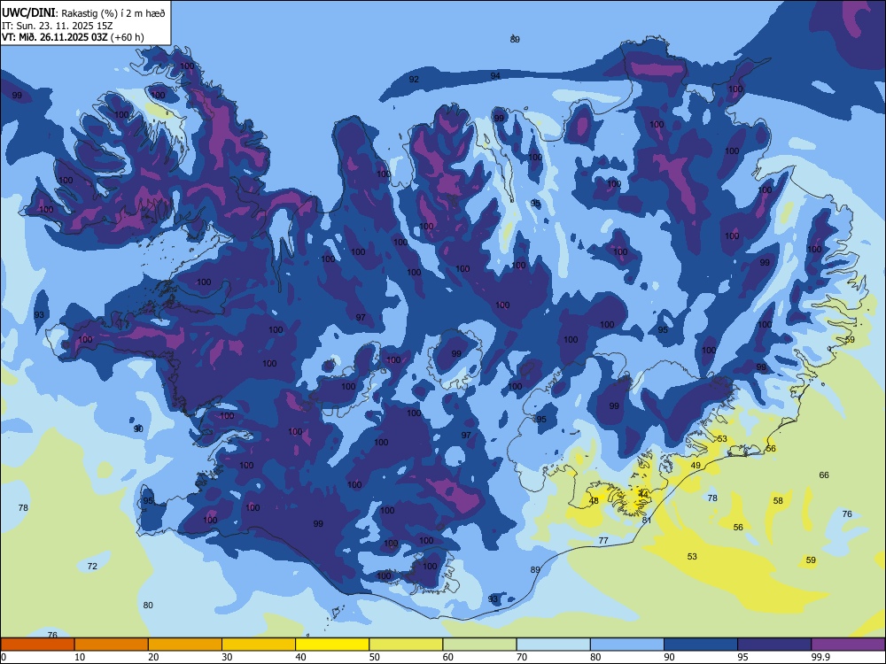Select the 30–40 amber legend swatch

[259, 645]
